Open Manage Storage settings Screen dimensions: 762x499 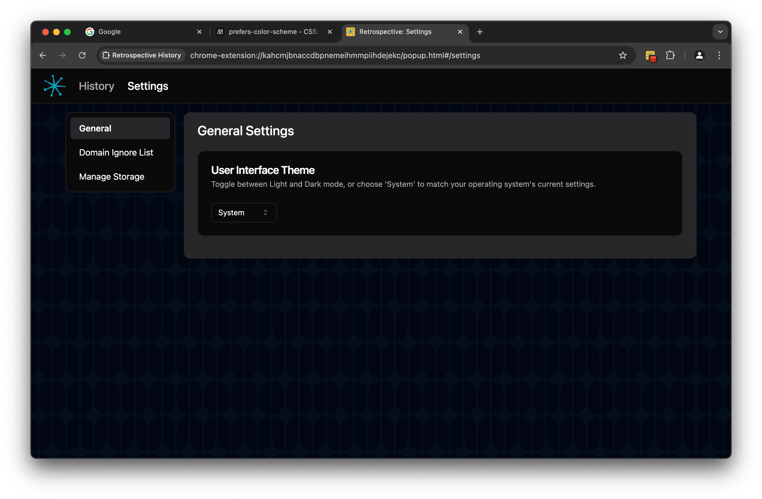click(x=111, y=177)
